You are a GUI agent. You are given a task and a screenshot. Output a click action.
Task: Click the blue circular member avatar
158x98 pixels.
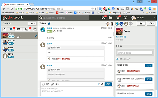click(121, 24)
